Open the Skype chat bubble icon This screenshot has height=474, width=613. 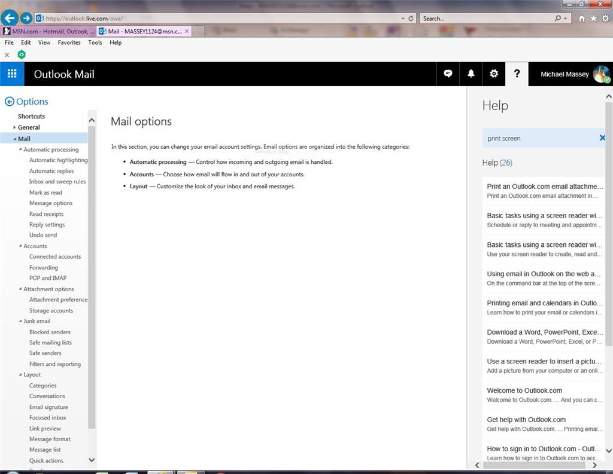[x=448, y=74]
